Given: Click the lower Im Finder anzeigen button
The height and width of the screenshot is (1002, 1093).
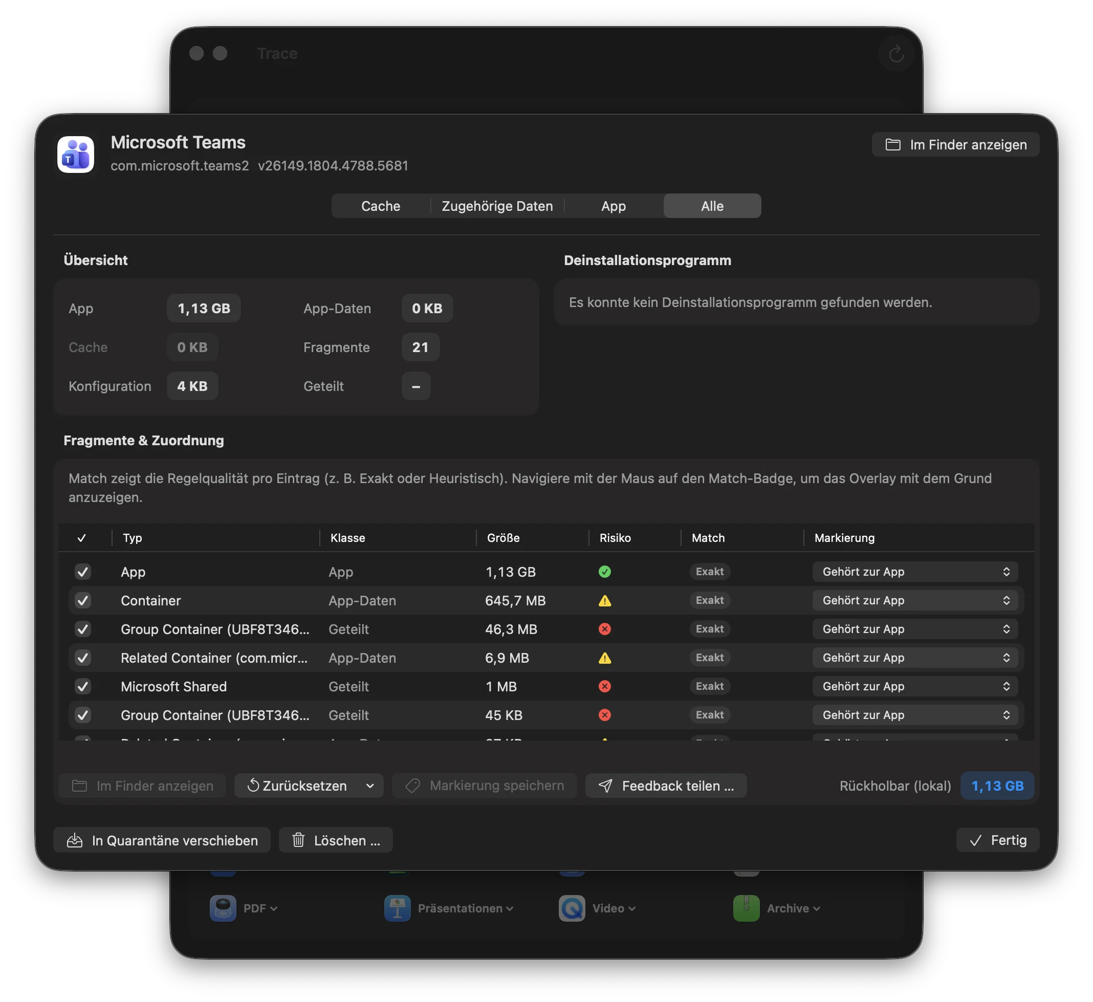Looking at the screenshot, I should [143, 786].
